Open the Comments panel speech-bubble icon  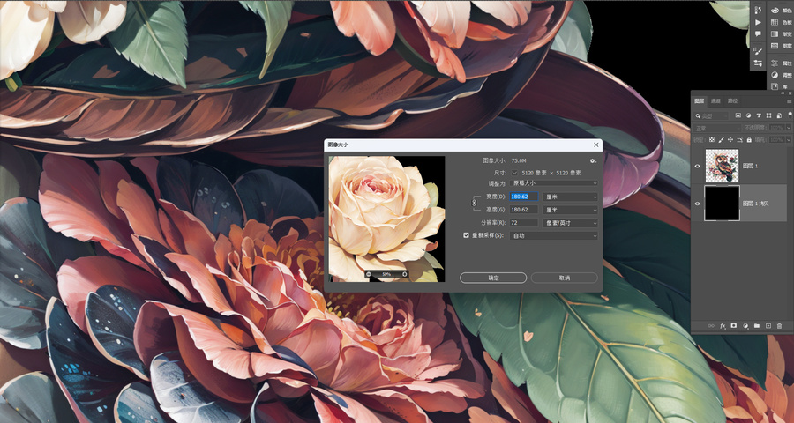(758, 33)
